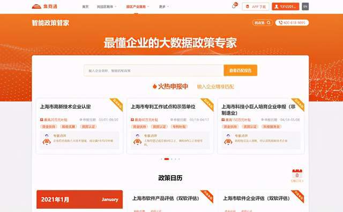
Task: Click subsidy icon on 高新技术企业认定 card
Action: coord(41,120)
